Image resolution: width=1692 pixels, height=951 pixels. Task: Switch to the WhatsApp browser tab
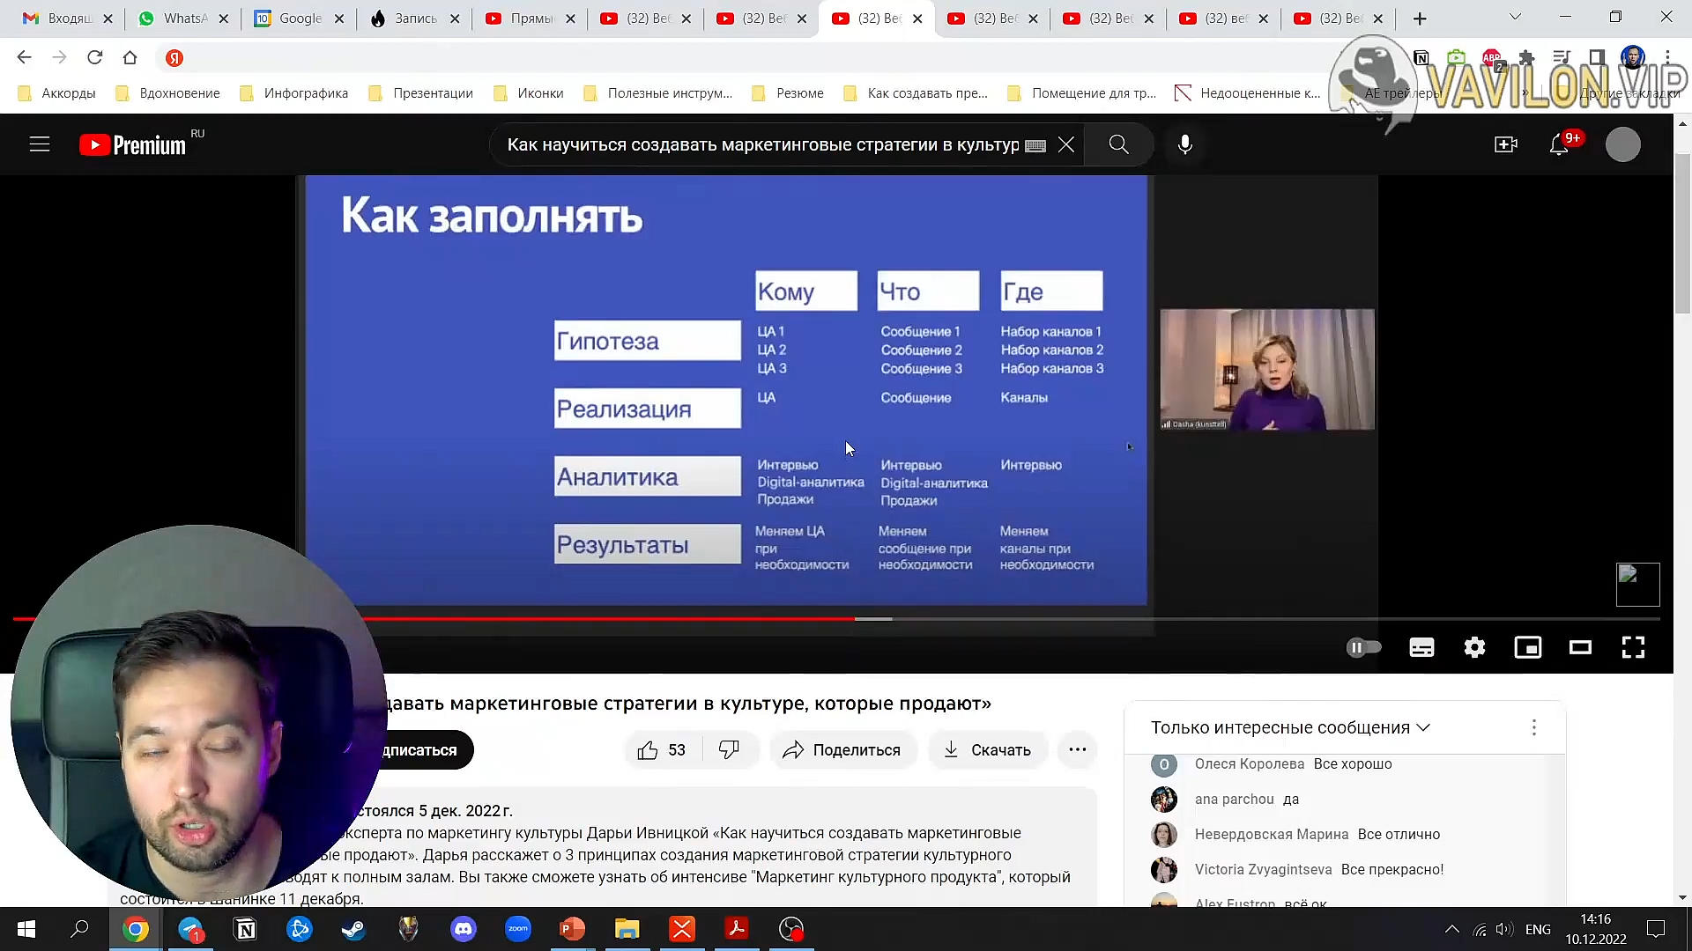click(182, 18)
